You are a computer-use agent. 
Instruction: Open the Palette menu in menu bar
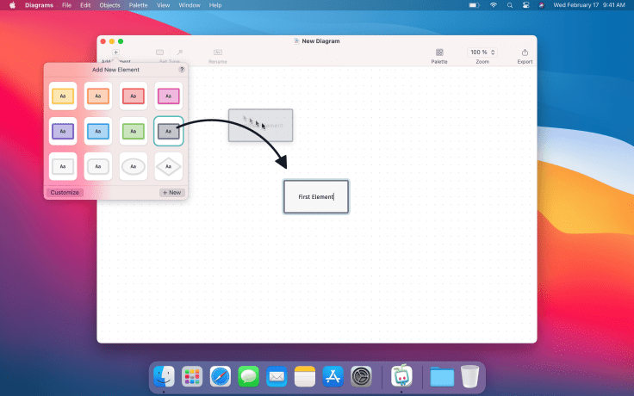click(x=138, y=5)
